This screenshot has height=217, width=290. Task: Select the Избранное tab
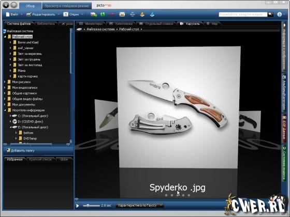pos(15,160)
